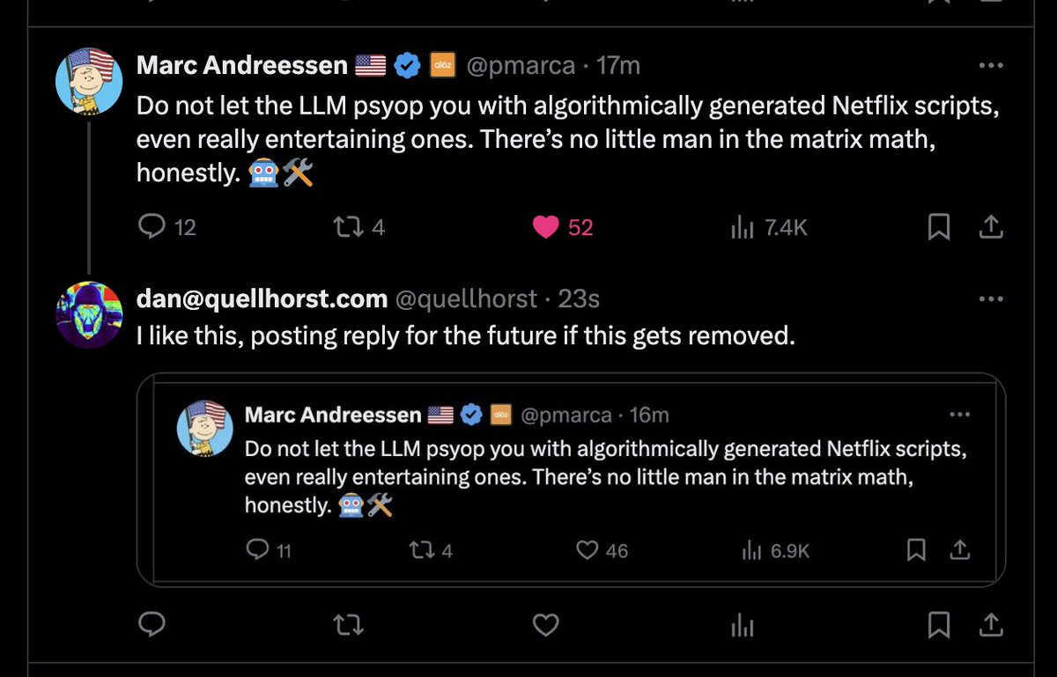View analytics showing 7.4K views

[742, 227]
